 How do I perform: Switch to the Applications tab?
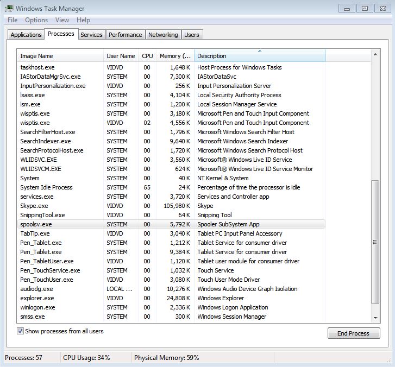[26, 35]
